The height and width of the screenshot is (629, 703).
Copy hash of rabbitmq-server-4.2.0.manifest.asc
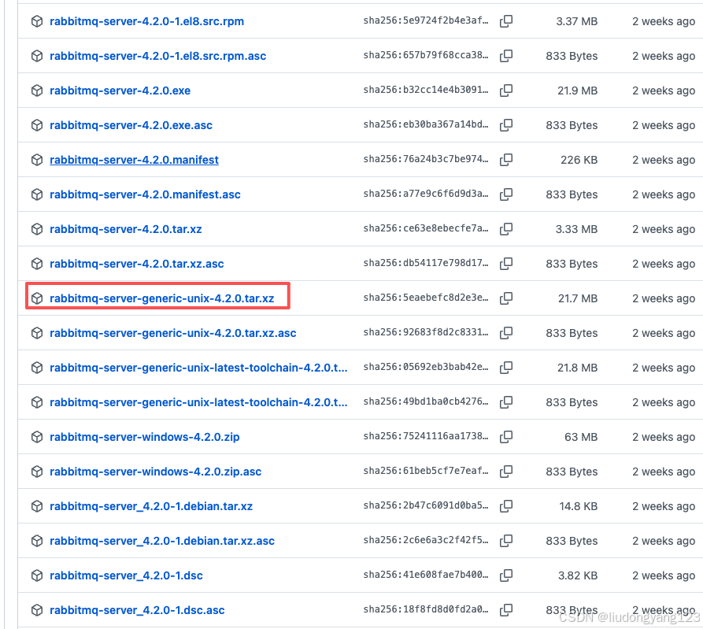tap(506, 194)
